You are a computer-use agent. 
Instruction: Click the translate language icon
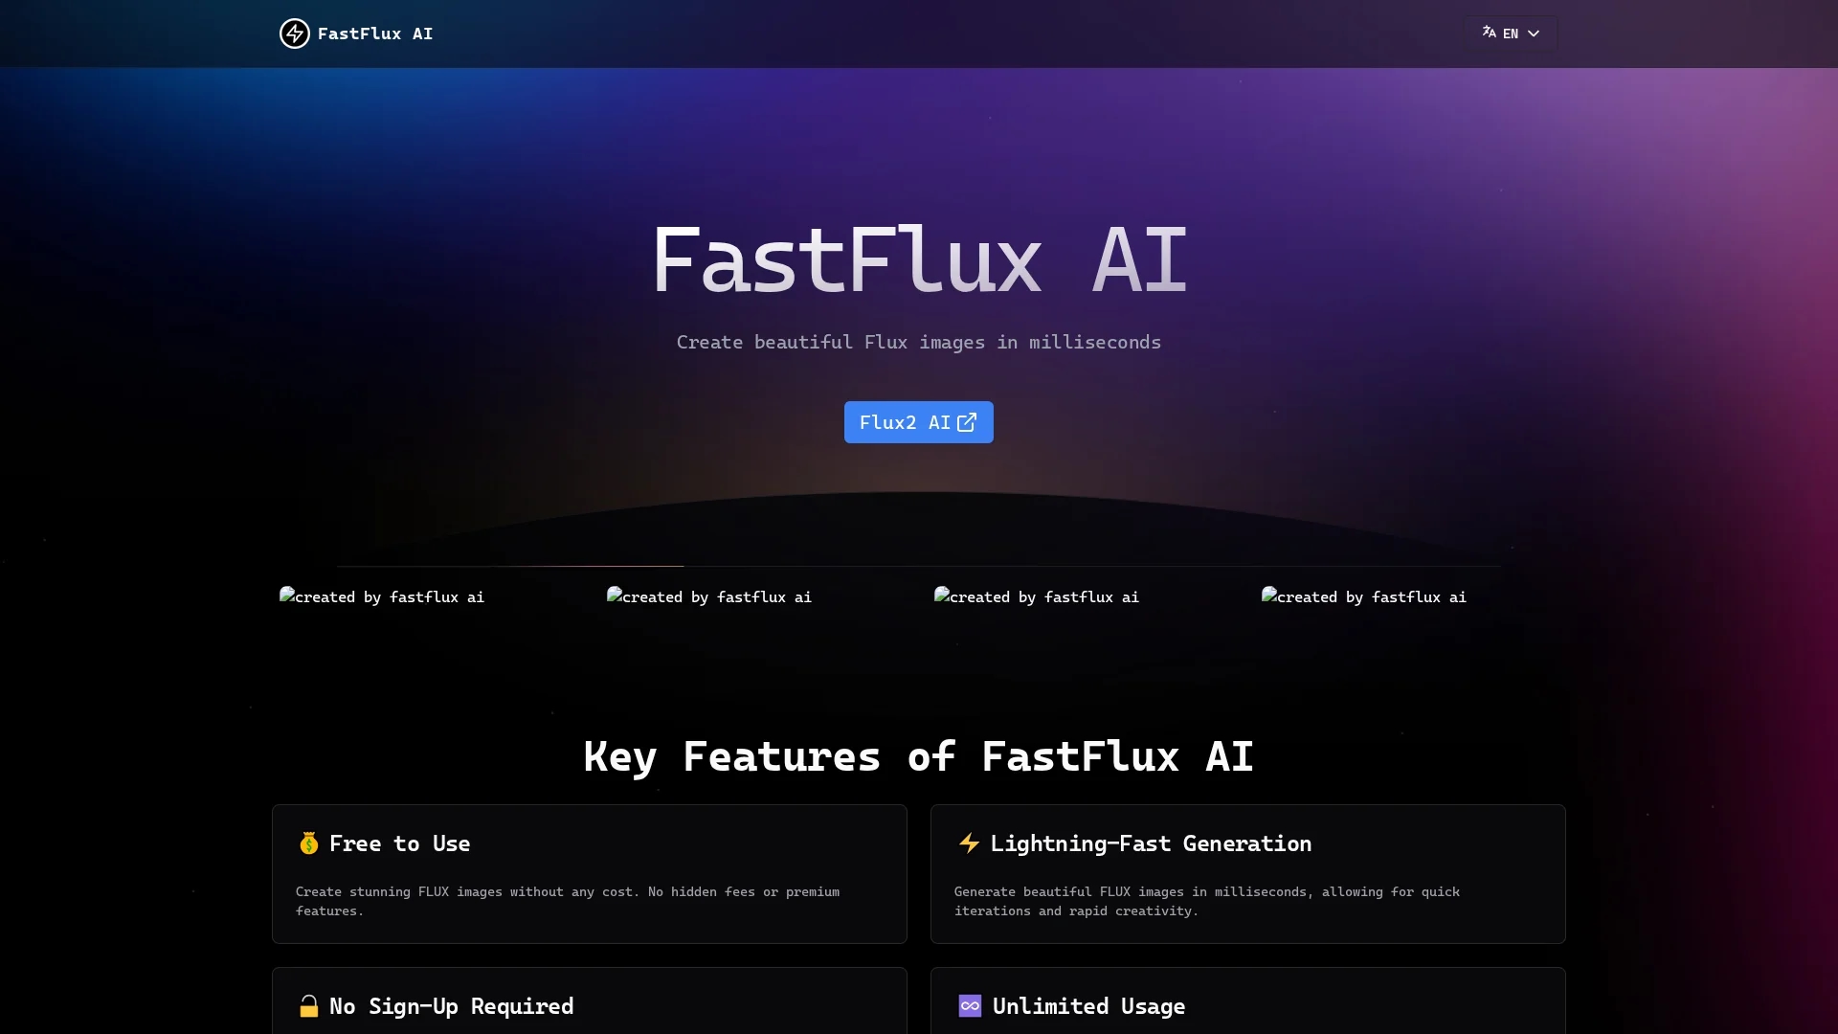[1490, 32]
